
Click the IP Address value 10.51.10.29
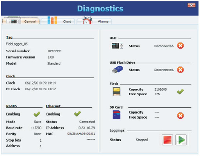86,128
